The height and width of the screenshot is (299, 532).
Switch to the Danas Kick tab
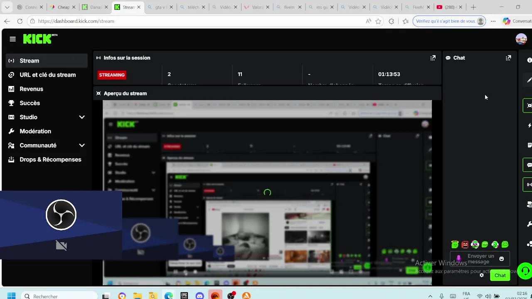point(92,7)
